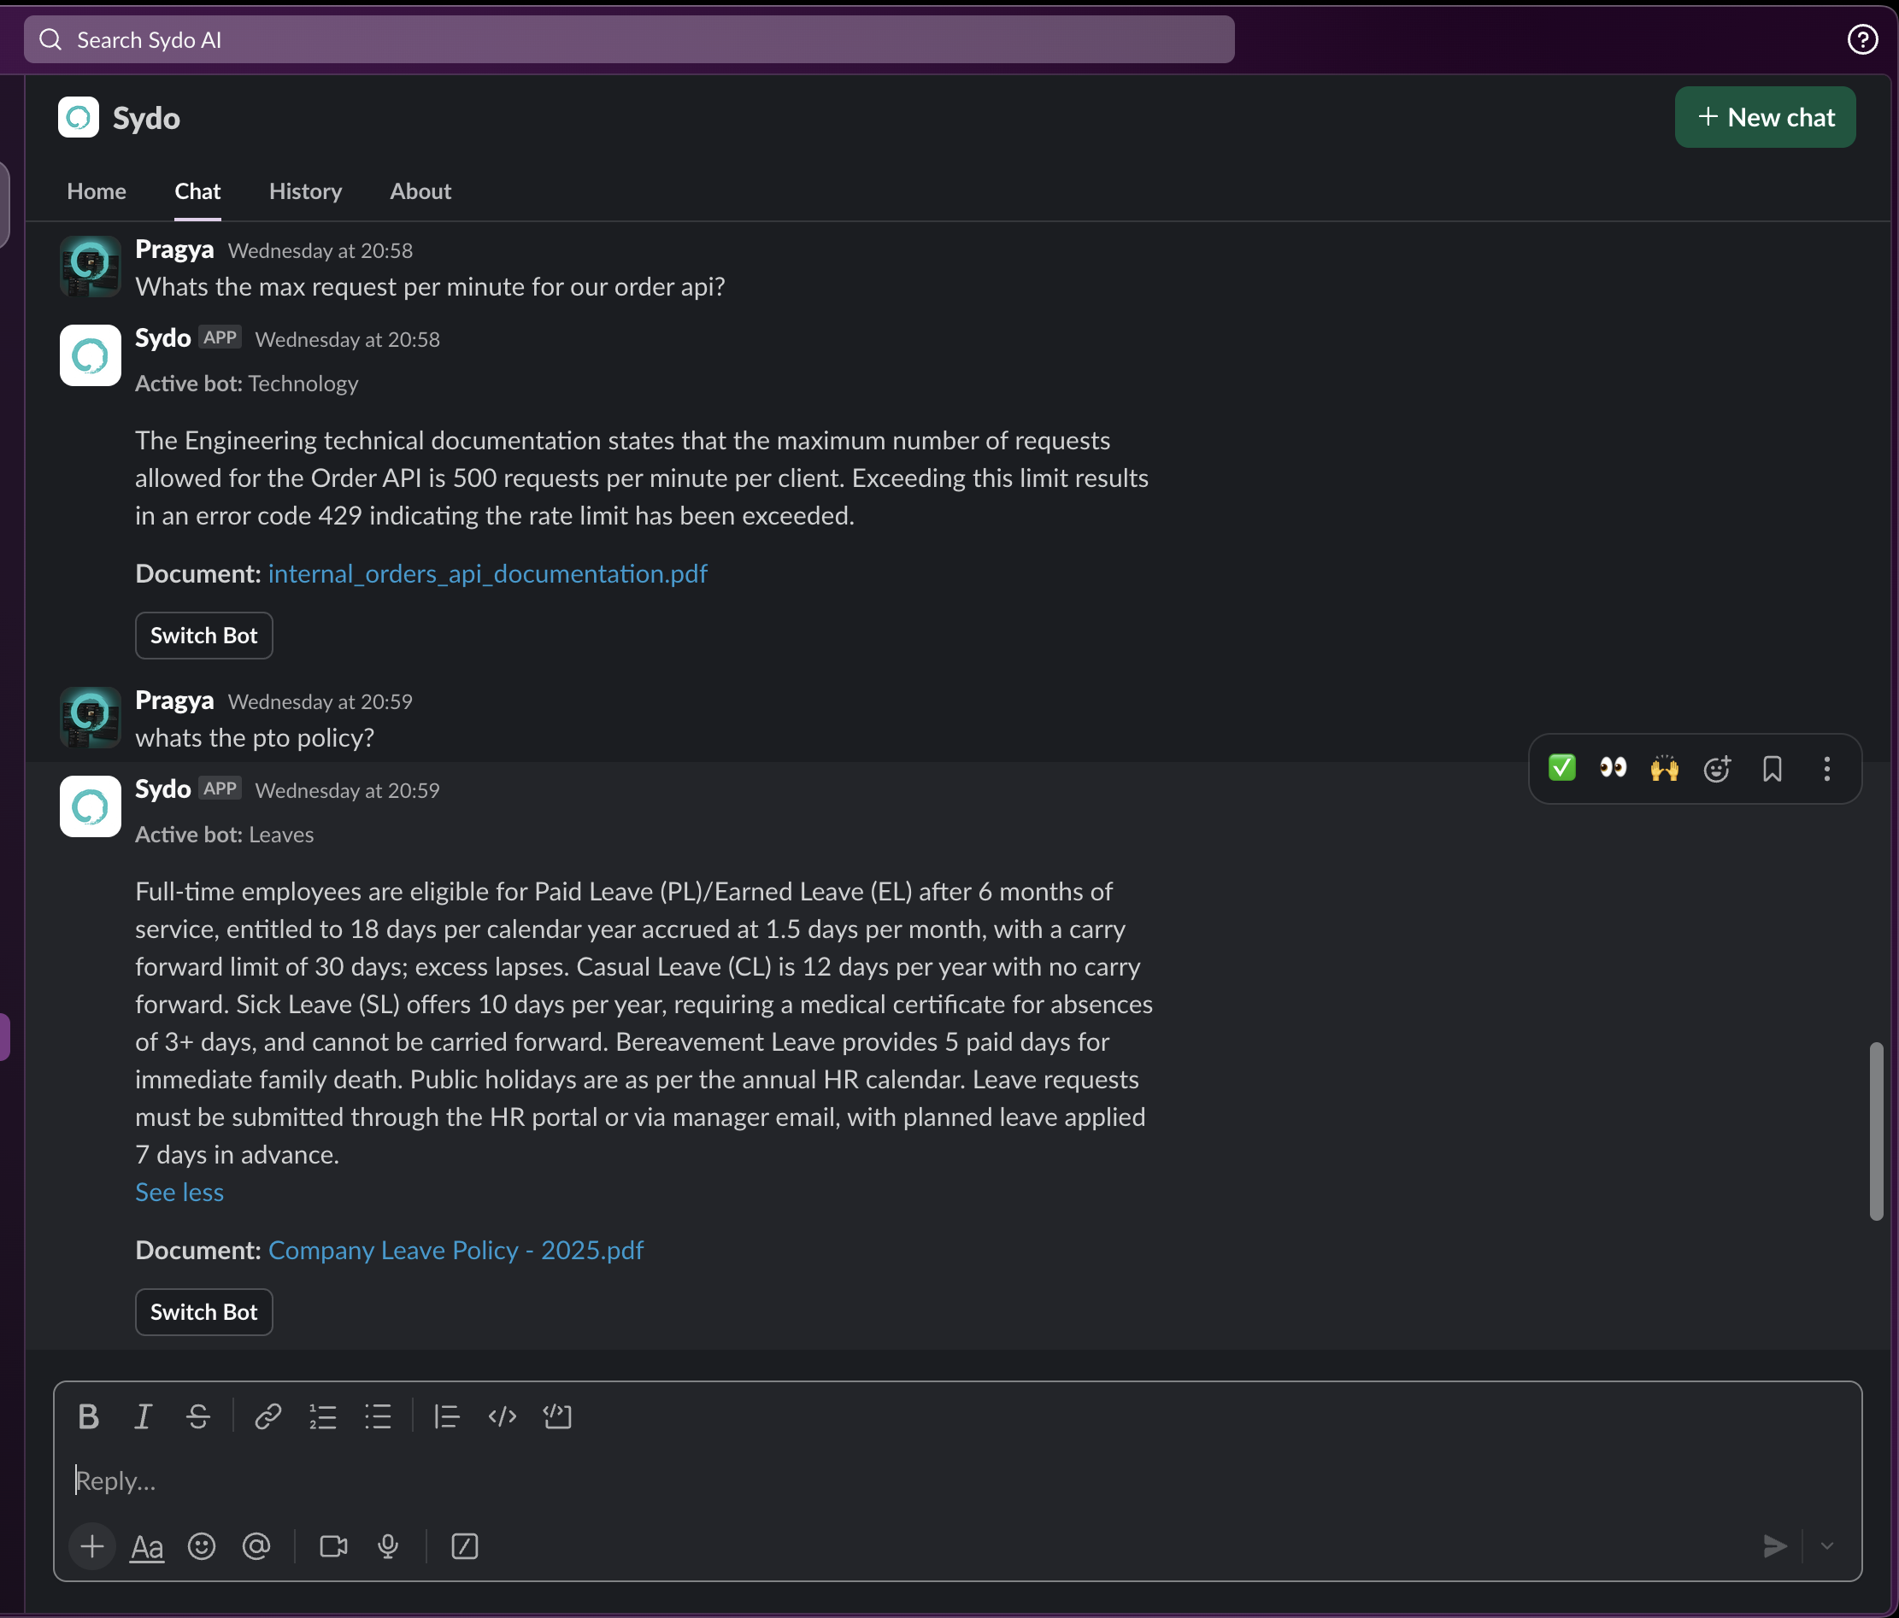Switch to the Home tab

pos(97,191)
